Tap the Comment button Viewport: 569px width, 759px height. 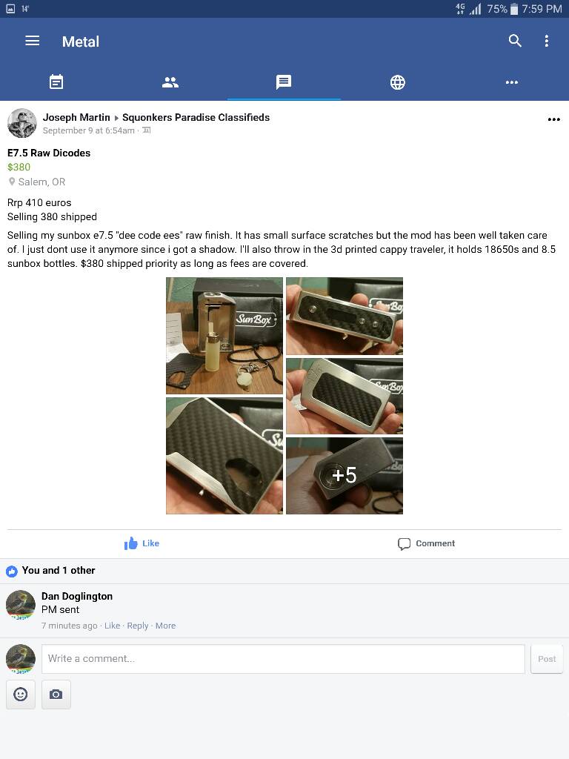coord(426,543)
